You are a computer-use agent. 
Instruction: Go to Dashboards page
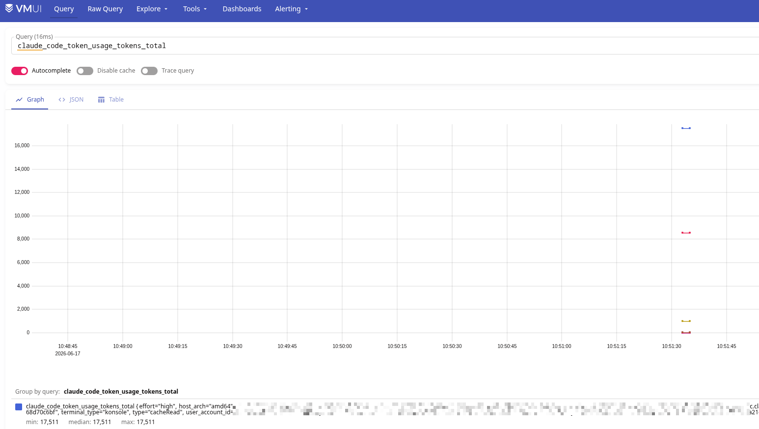pyautogui.click(x=242, y=9)
